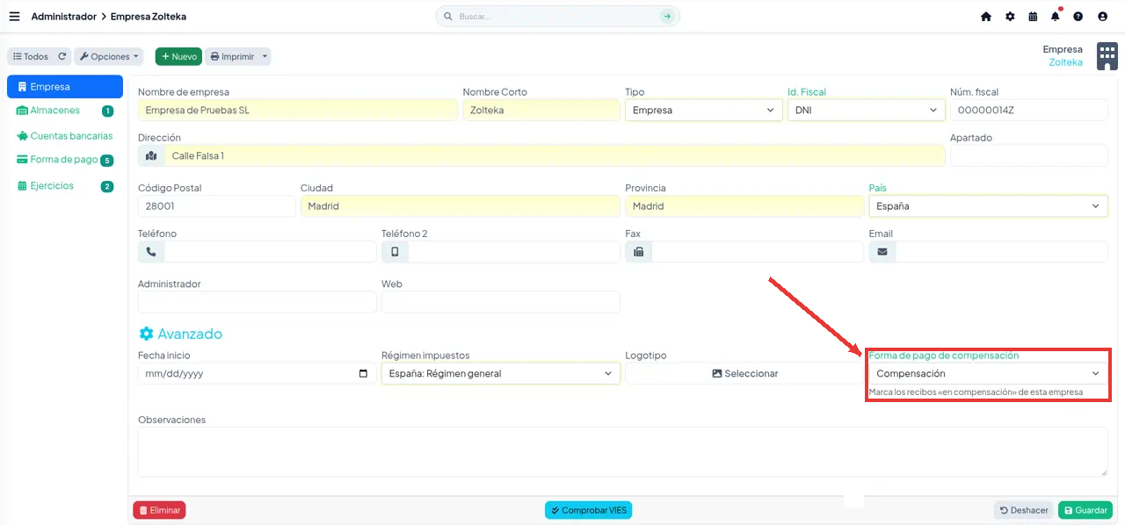Click the Código Postal field
The width and height of the screenshot is (1125, 525).
pyautogui.click(x=216, y=206)
